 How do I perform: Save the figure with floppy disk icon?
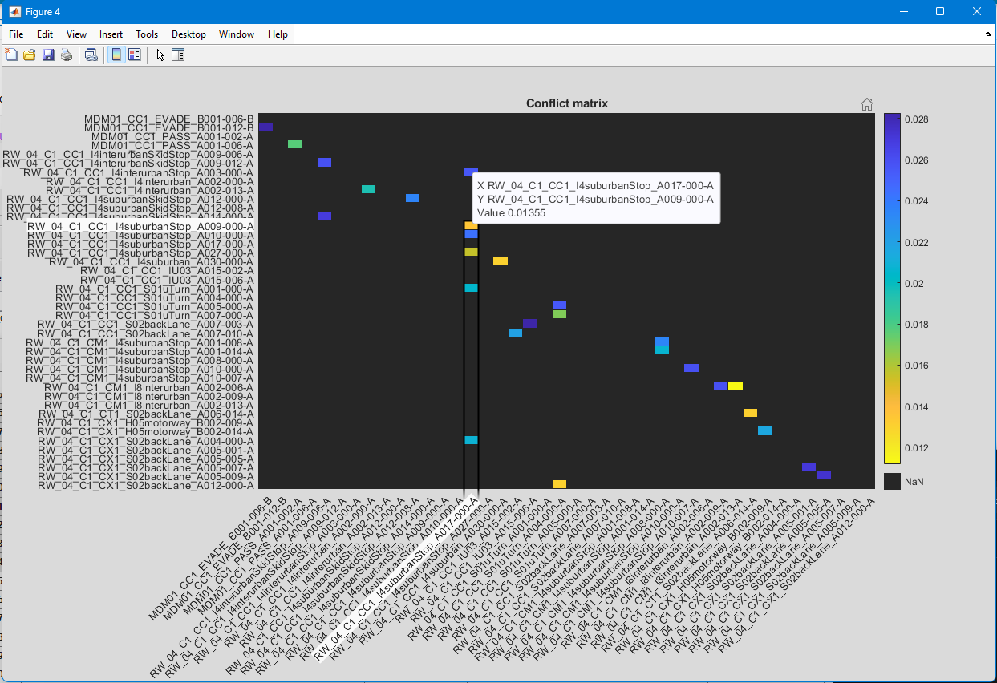(x=48, y=55)
